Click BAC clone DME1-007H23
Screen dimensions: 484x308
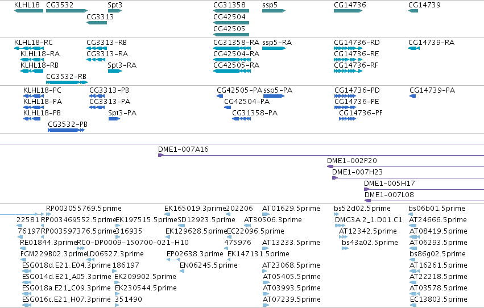(408, 178)
